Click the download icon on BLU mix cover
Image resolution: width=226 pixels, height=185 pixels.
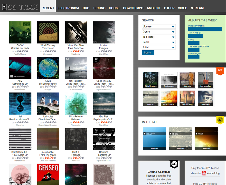coord(144,134)
